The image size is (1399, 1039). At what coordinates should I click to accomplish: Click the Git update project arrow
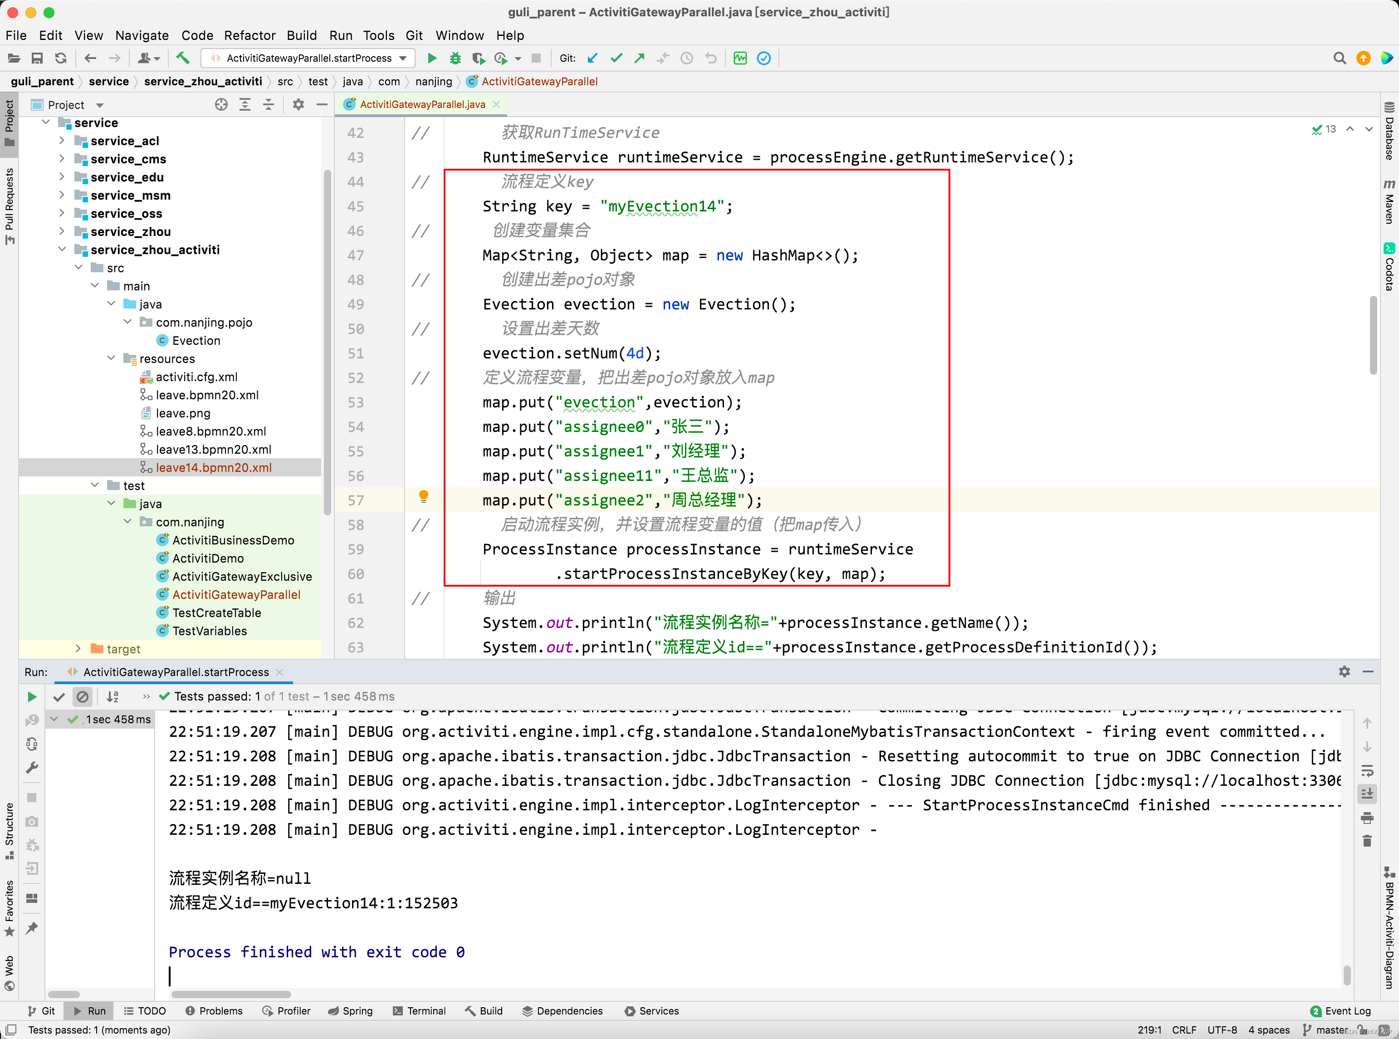[x=592, y=59]
